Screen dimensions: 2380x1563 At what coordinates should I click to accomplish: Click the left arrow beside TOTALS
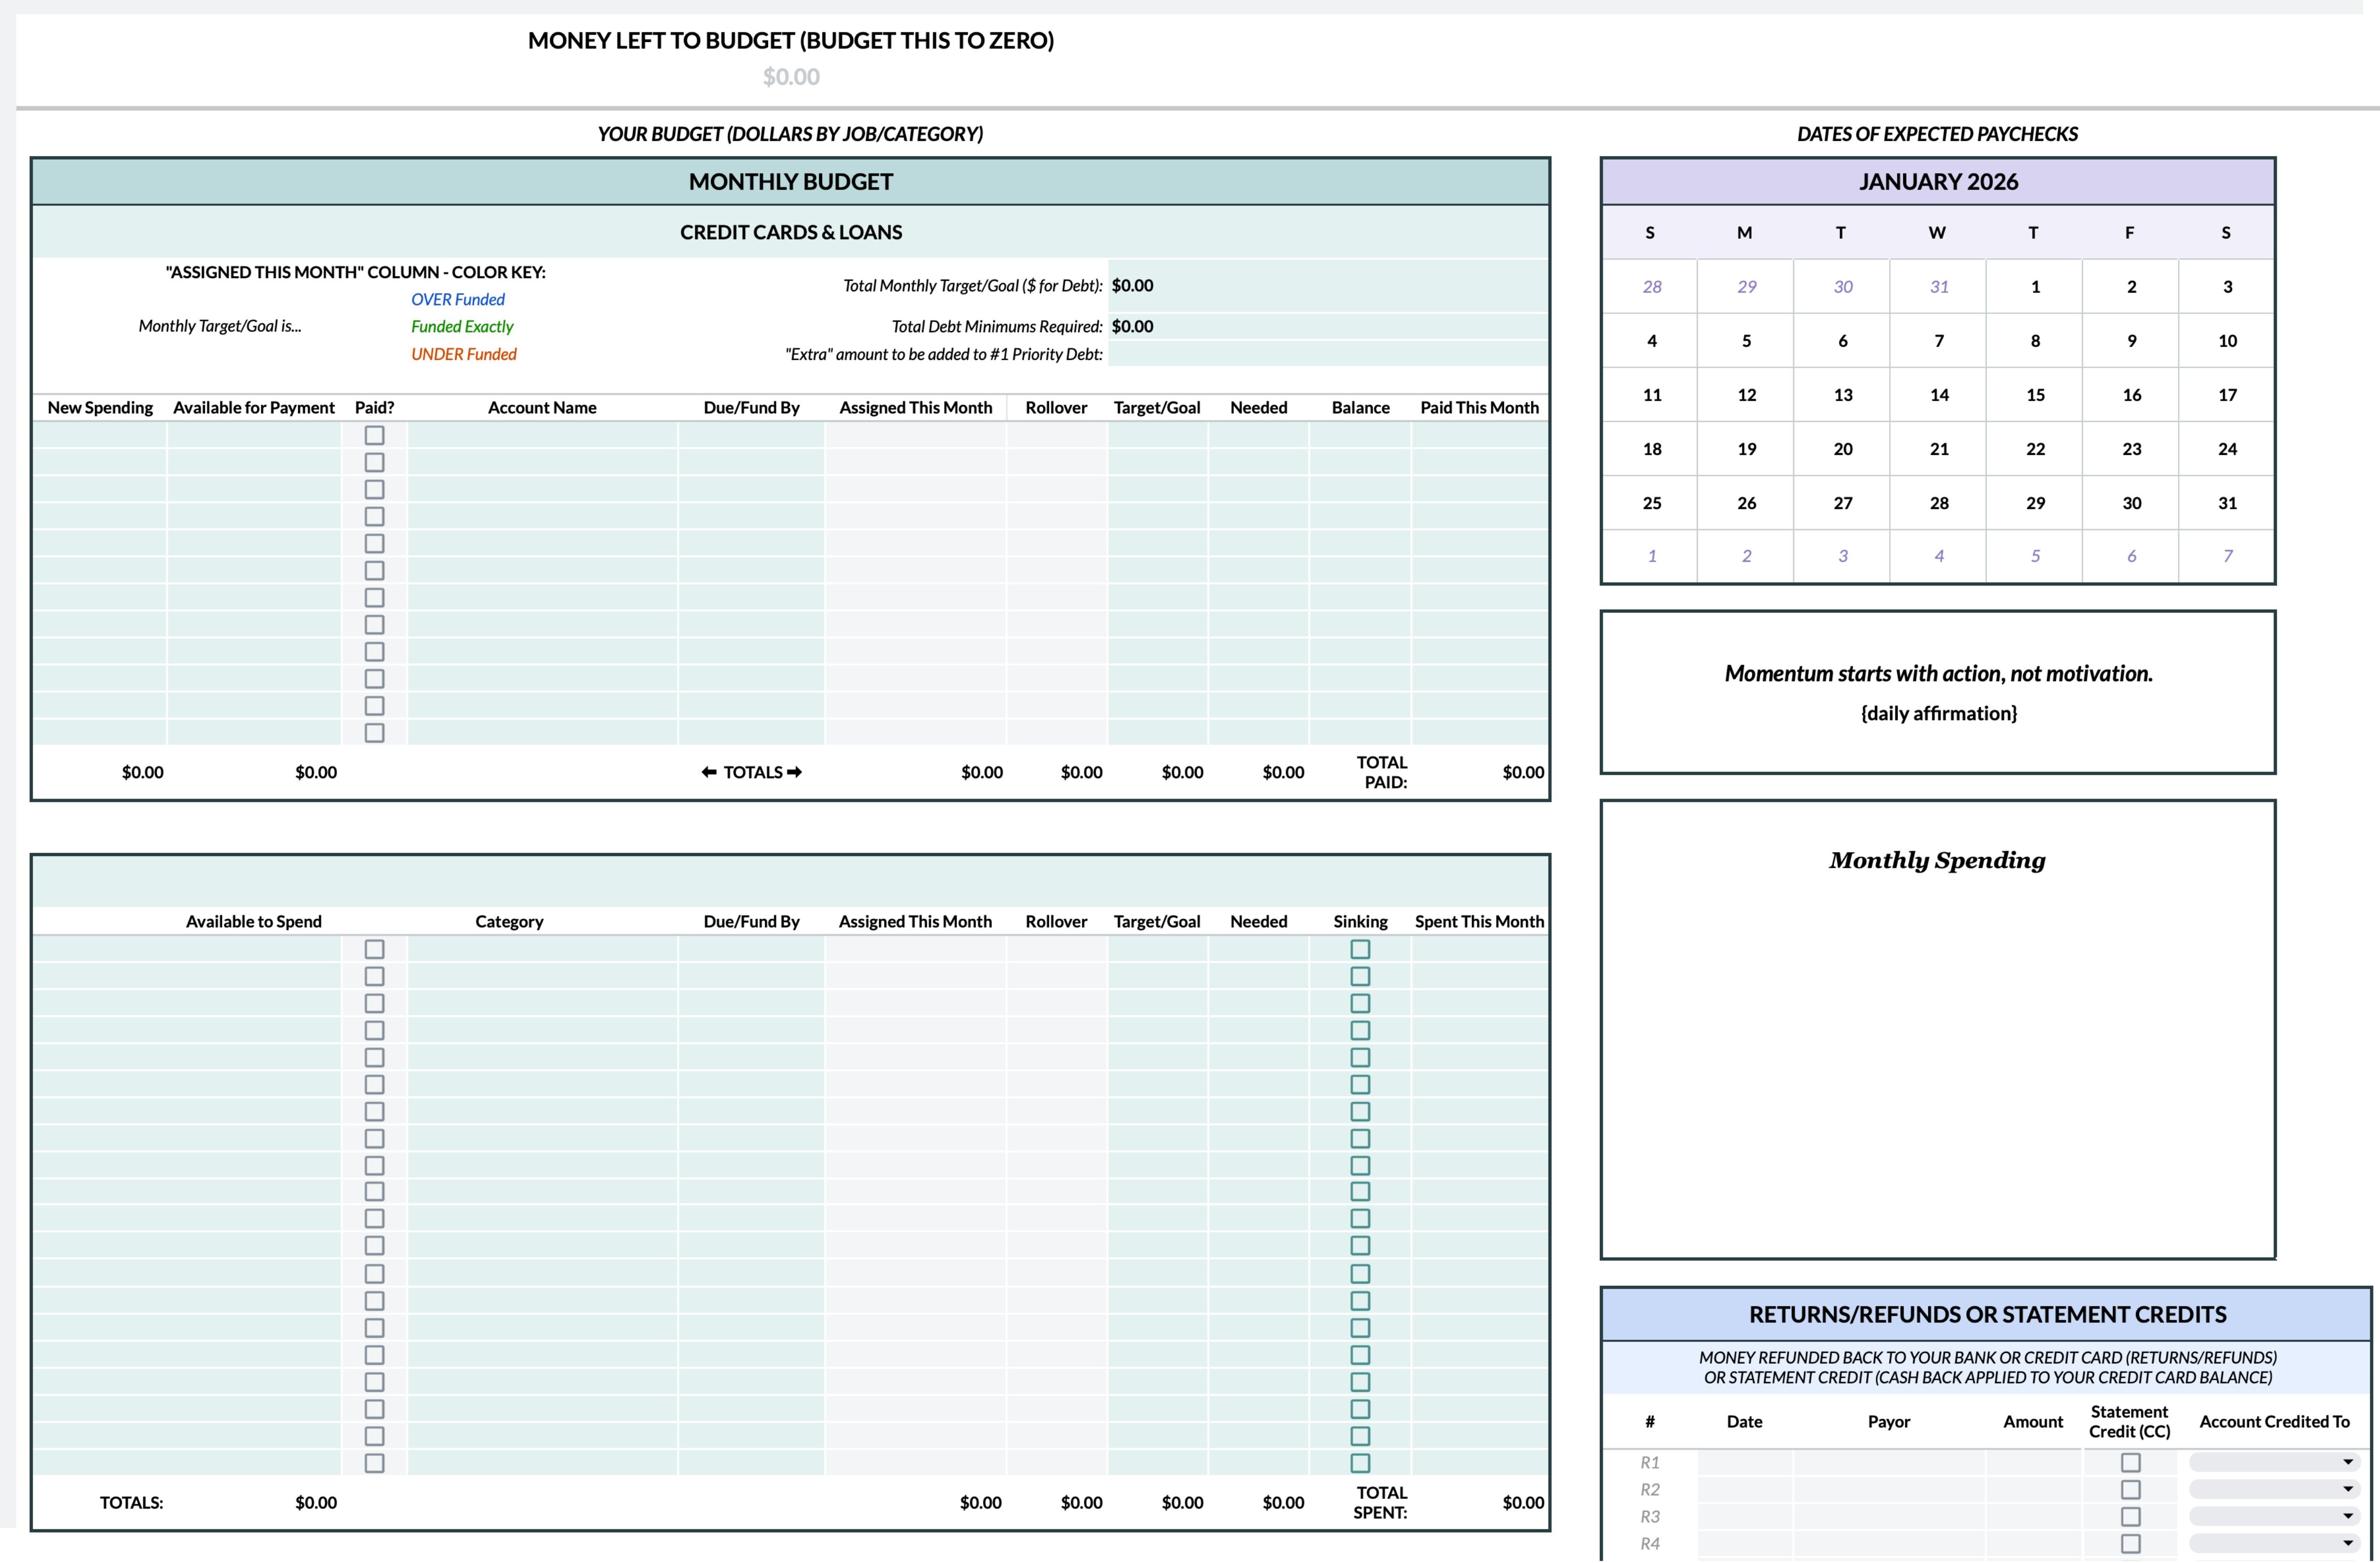pos(709,772)
